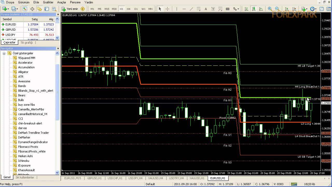Image resolution: width=332 pixels, height=187 pixels.
Task: Open the periods clock icon
Action: pos(312,9)
